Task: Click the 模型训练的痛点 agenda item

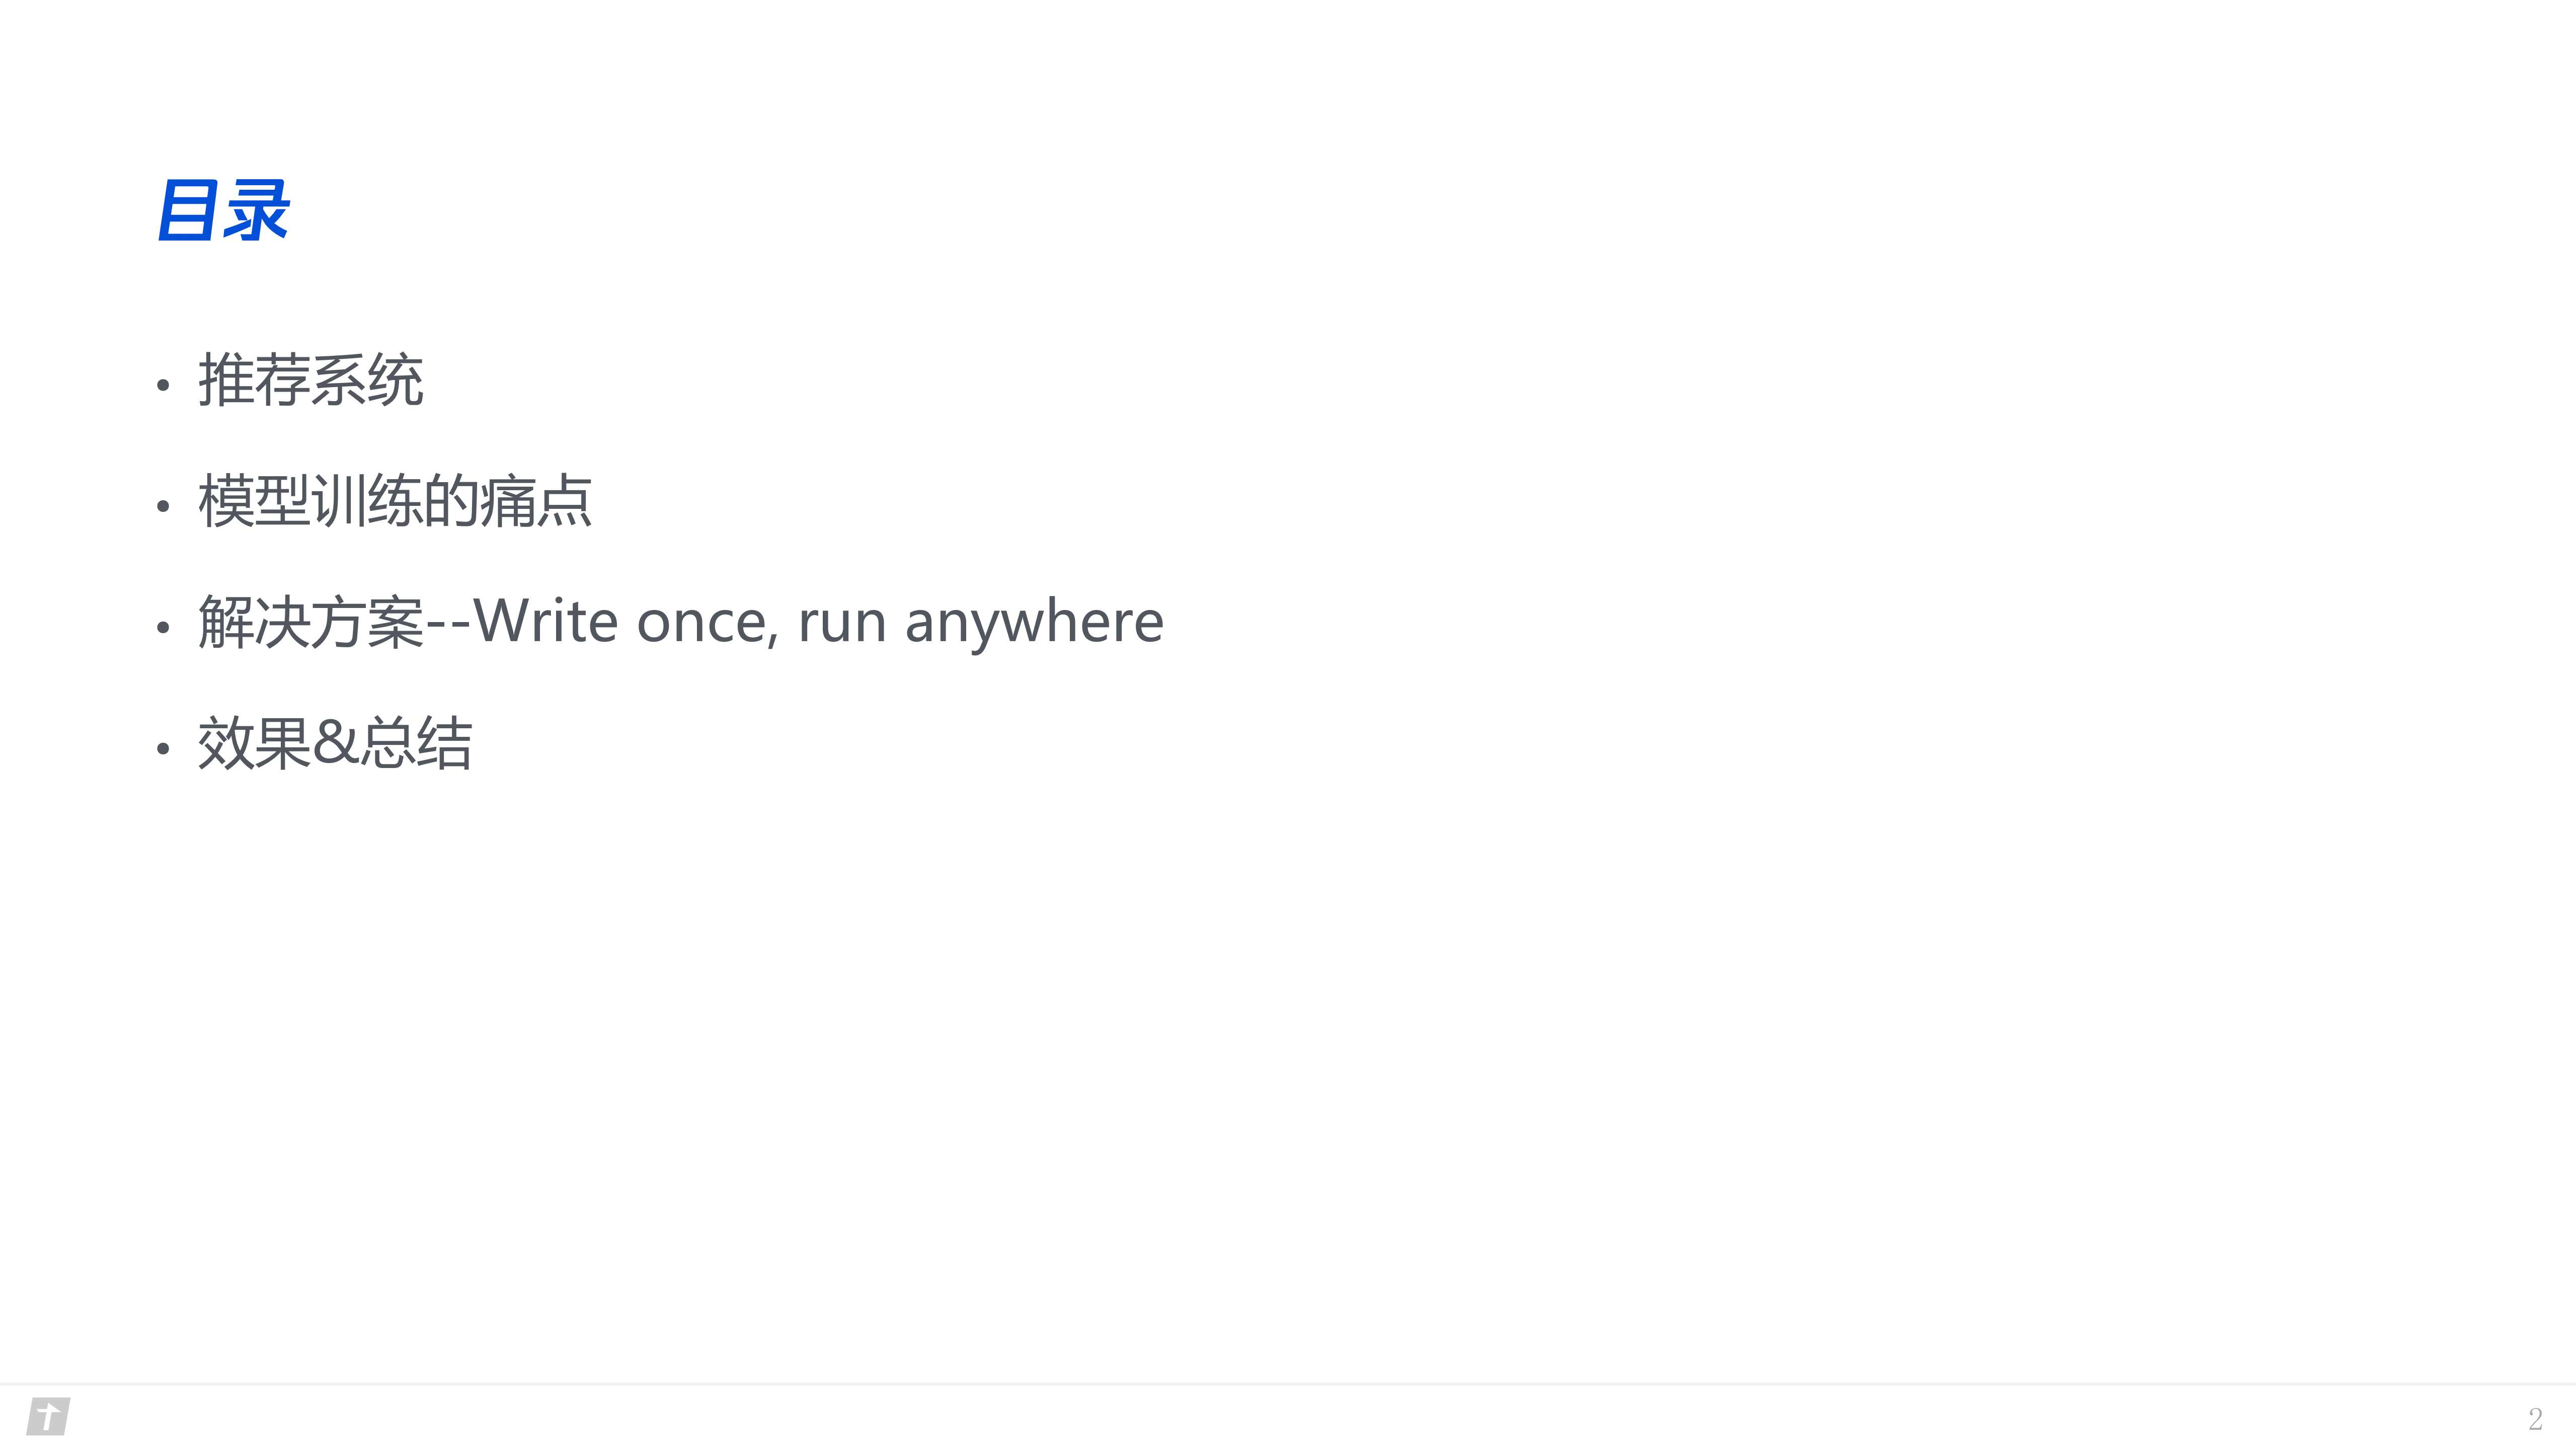Action: [x=395, y=501]
